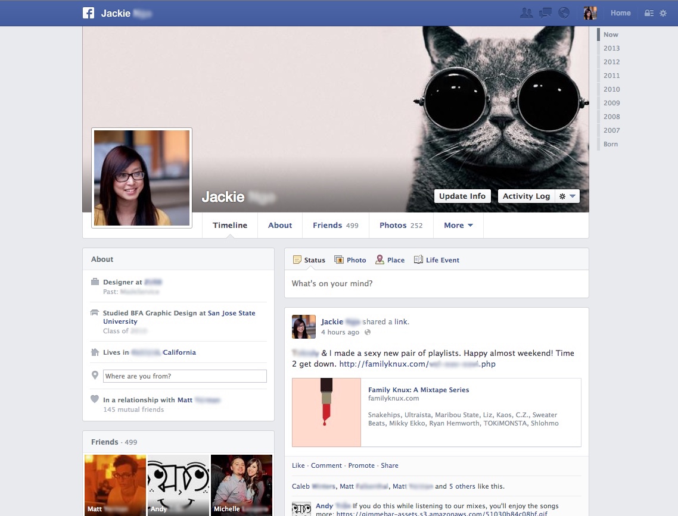The width and height of the screenshot is (678, 516).
Task: Add a Place check-in to a post
Action: [x=390, y=259]
